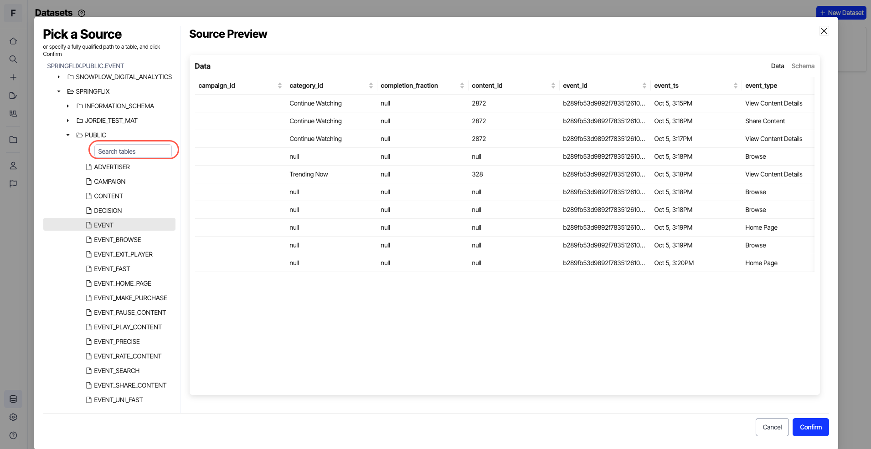This screenshot has height=449, width=871.
Task: Click the database icon in the sidebar
Action: 13,399
